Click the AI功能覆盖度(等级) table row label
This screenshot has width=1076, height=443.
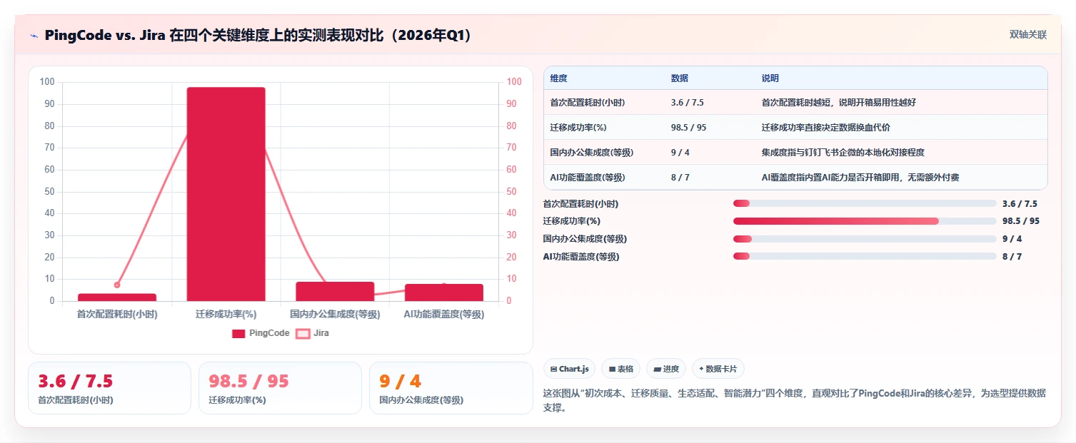pyautogui.click(x=589, y=178)
